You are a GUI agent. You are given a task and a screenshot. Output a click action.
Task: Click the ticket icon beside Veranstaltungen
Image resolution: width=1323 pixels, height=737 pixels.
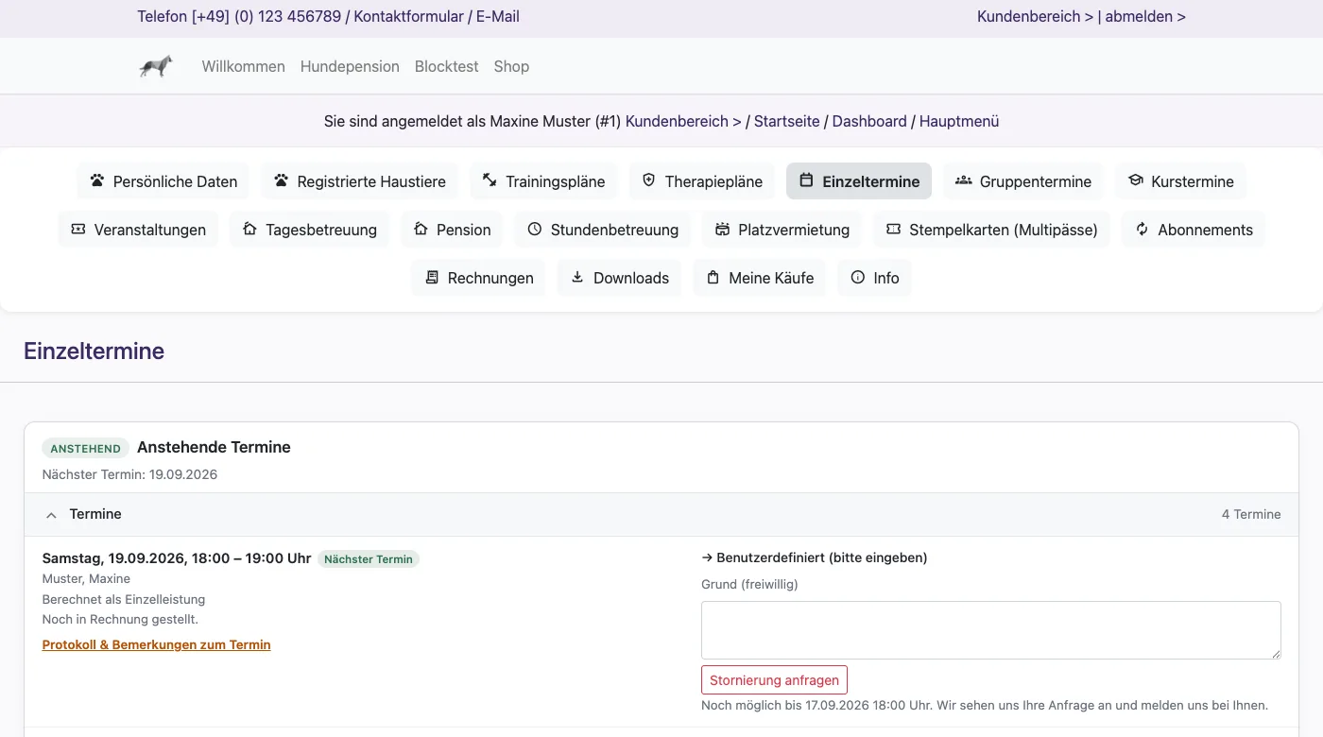78,229
